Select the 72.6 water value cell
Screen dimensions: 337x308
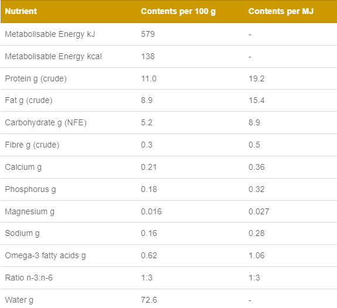tap(149, 300)
